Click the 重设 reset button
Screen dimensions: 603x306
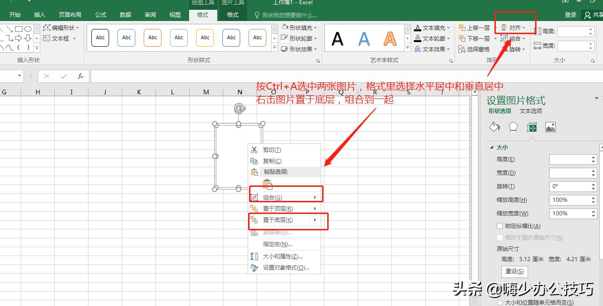(x=515, y=271)
